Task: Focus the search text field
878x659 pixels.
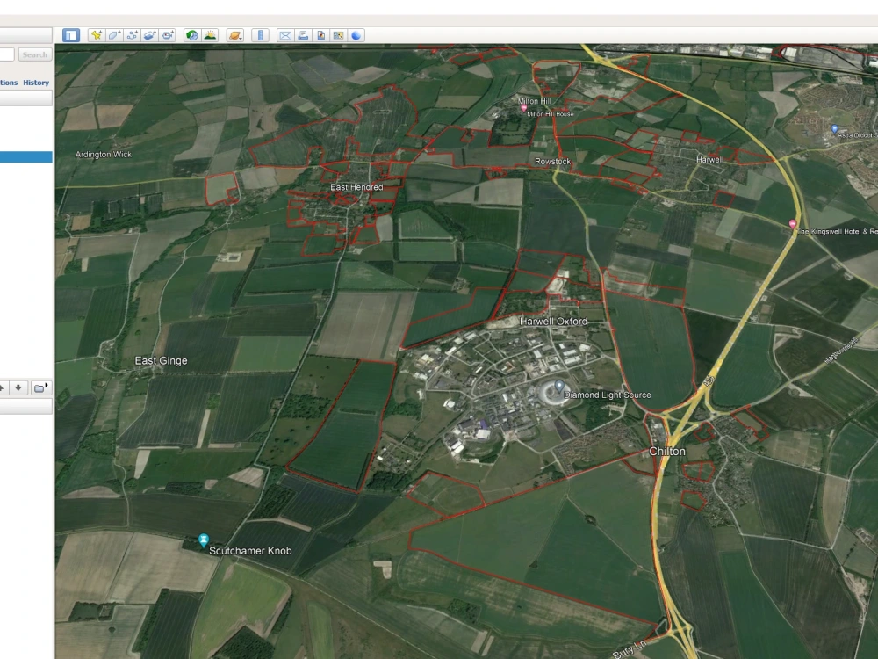Action: (x=7, y=54)
